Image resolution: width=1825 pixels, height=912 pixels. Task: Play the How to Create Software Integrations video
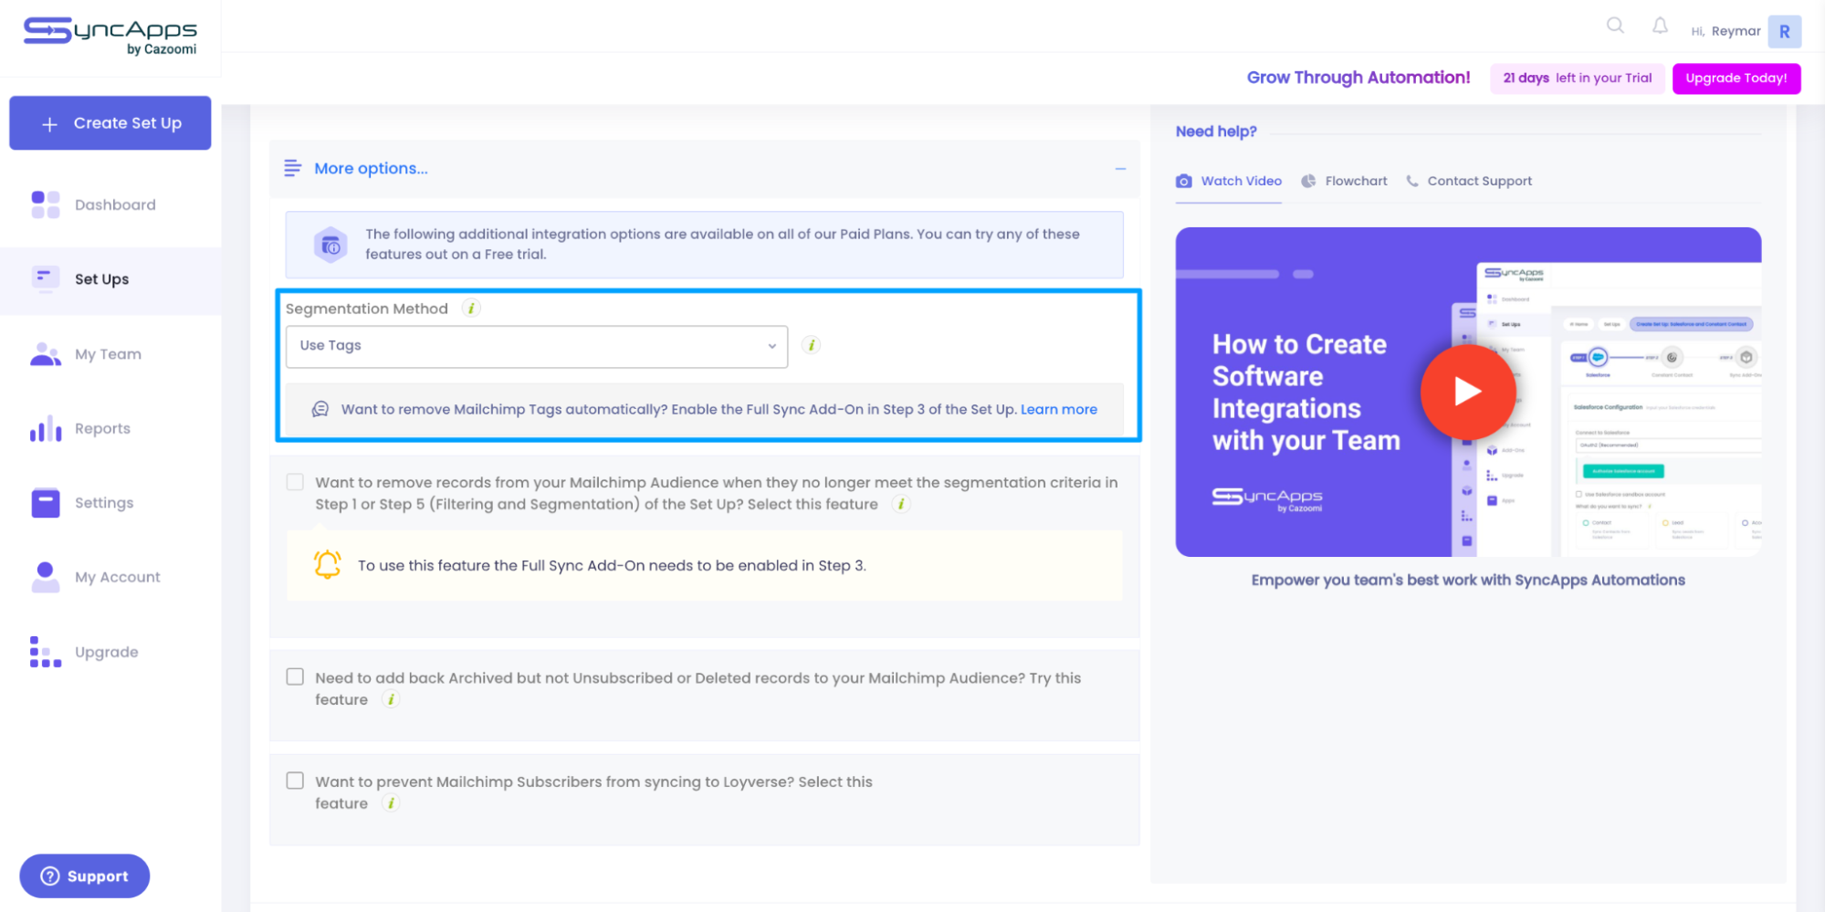[1467, 391]
